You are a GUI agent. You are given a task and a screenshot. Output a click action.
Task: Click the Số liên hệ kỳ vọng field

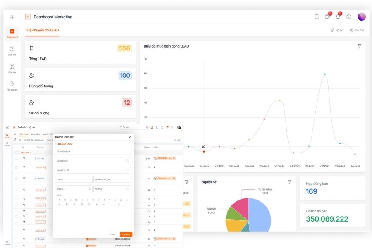pos(112,179)
